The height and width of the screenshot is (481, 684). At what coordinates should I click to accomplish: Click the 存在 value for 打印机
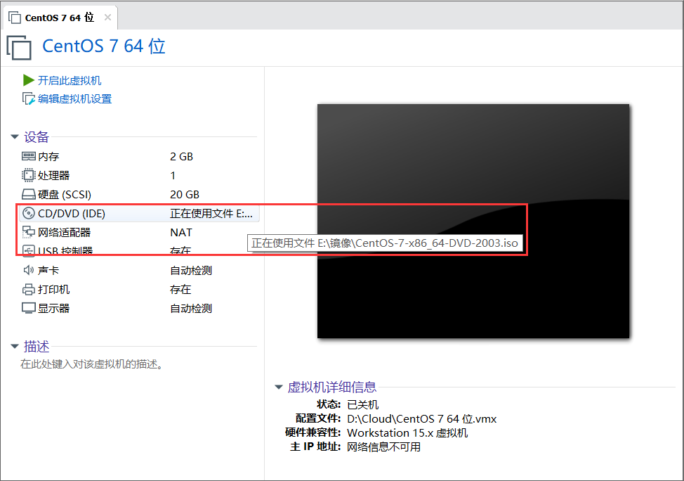pos(180,289)
